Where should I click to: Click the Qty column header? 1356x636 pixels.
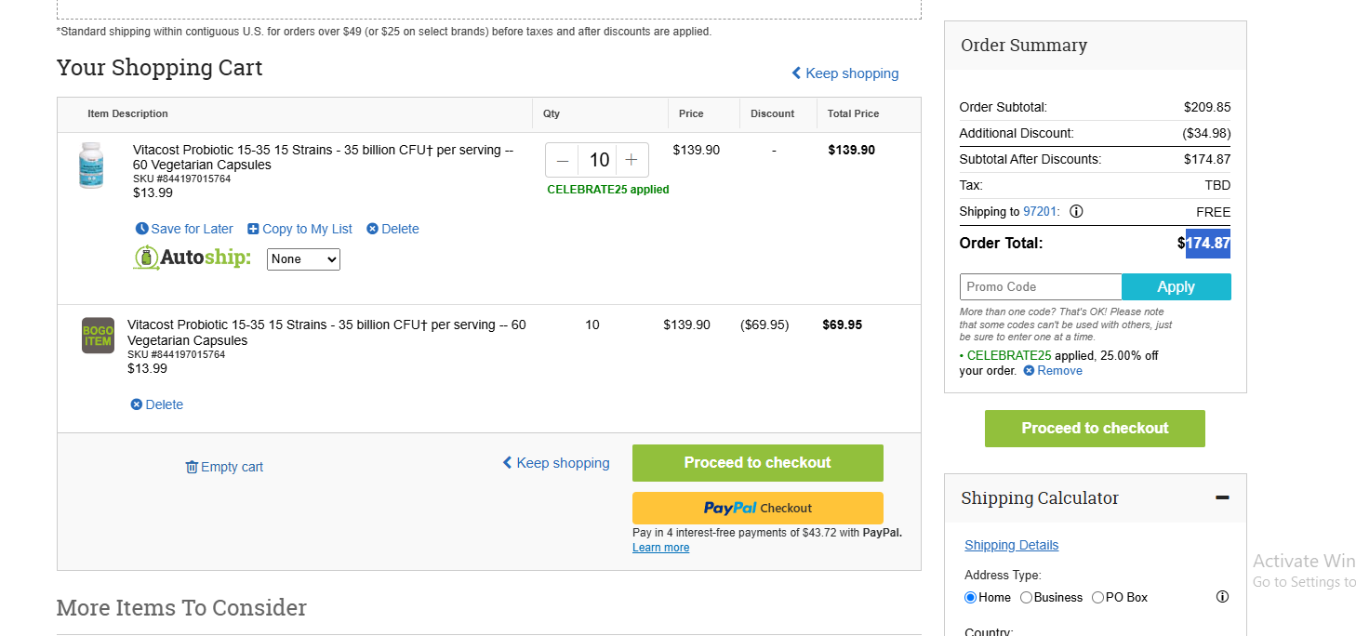point(552,113)
